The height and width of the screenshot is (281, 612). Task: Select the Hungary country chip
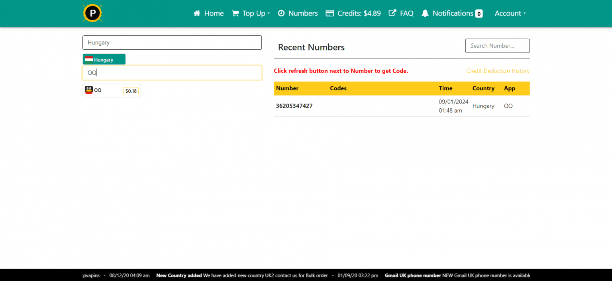click(x=104, y=59)
